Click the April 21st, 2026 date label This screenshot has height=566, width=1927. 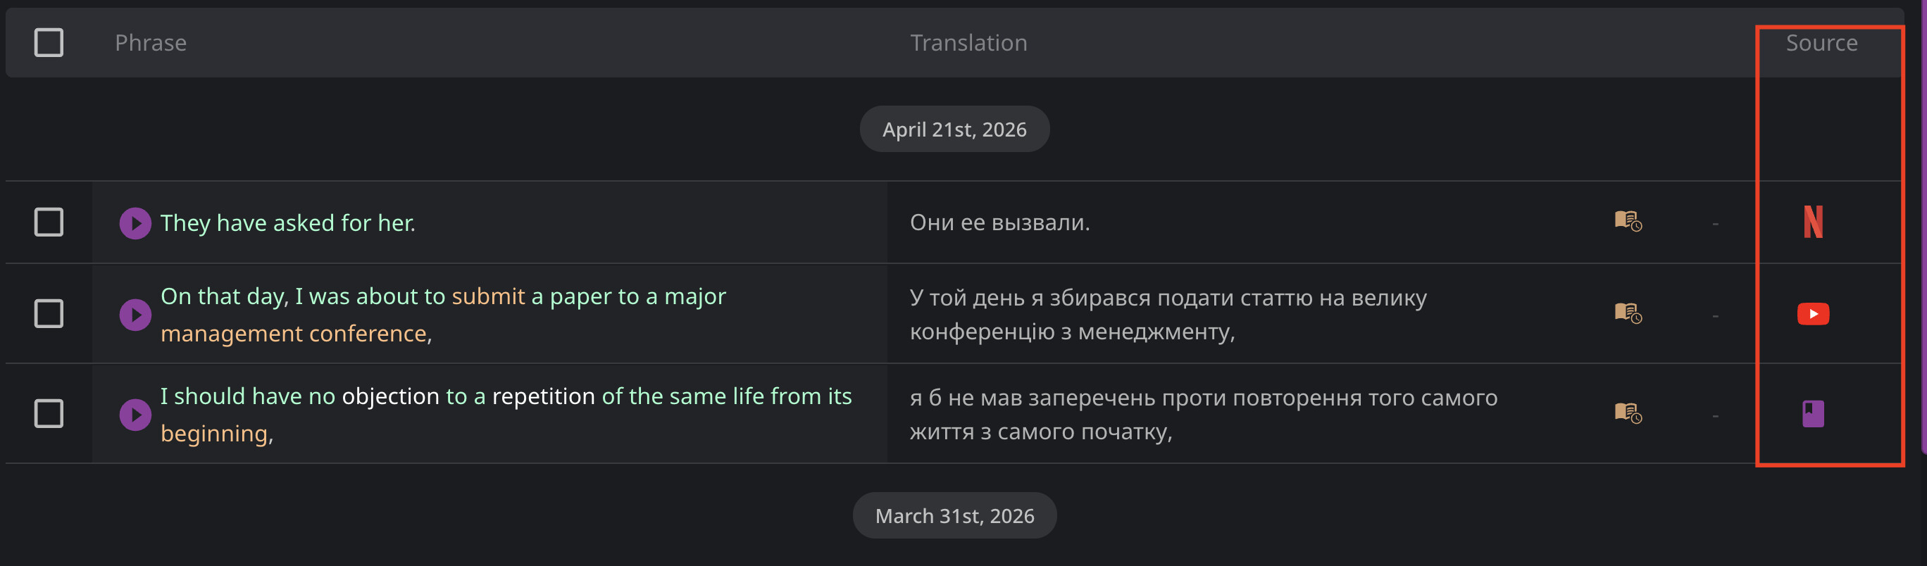click(x=954, y=130)
